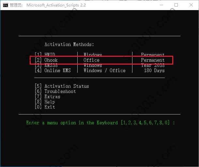Choose the [2] Ohook option
Image resolution: width=199 pixels, height=167 pixels.
[x=46, y=60]
